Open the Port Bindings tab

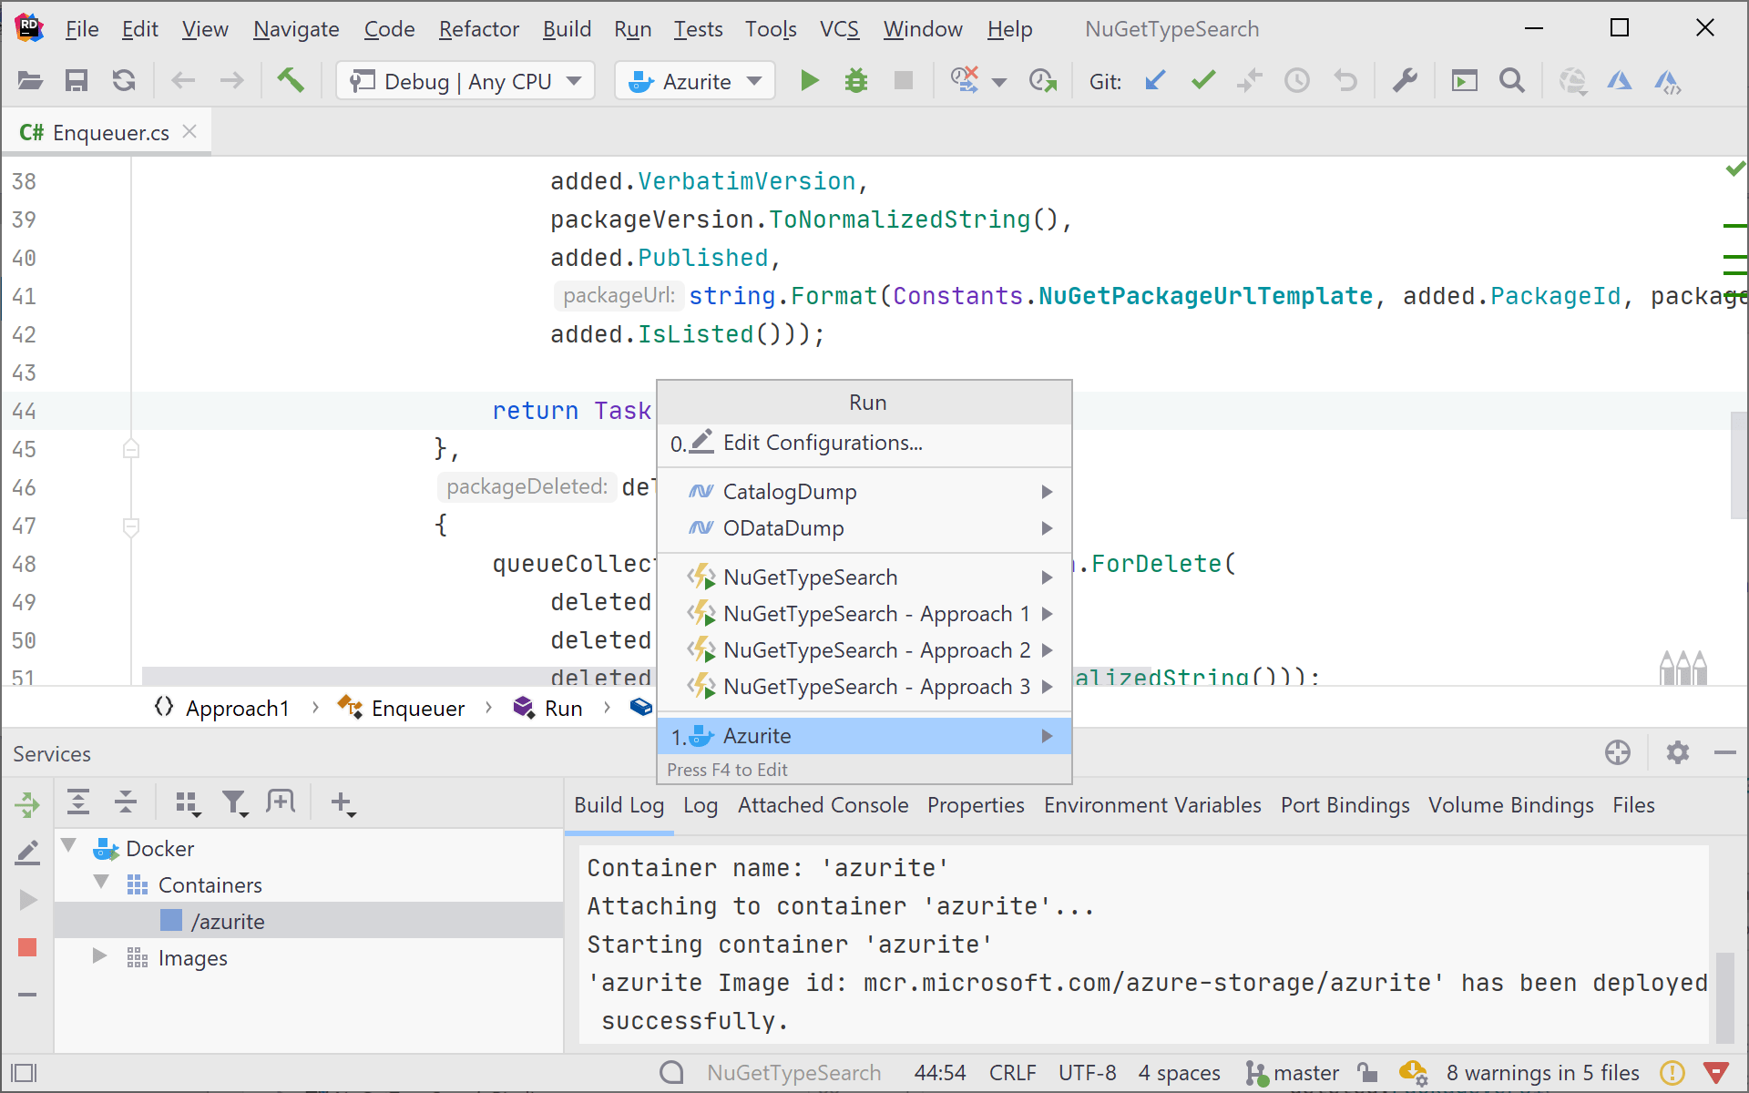click(x=1345, y=805)
